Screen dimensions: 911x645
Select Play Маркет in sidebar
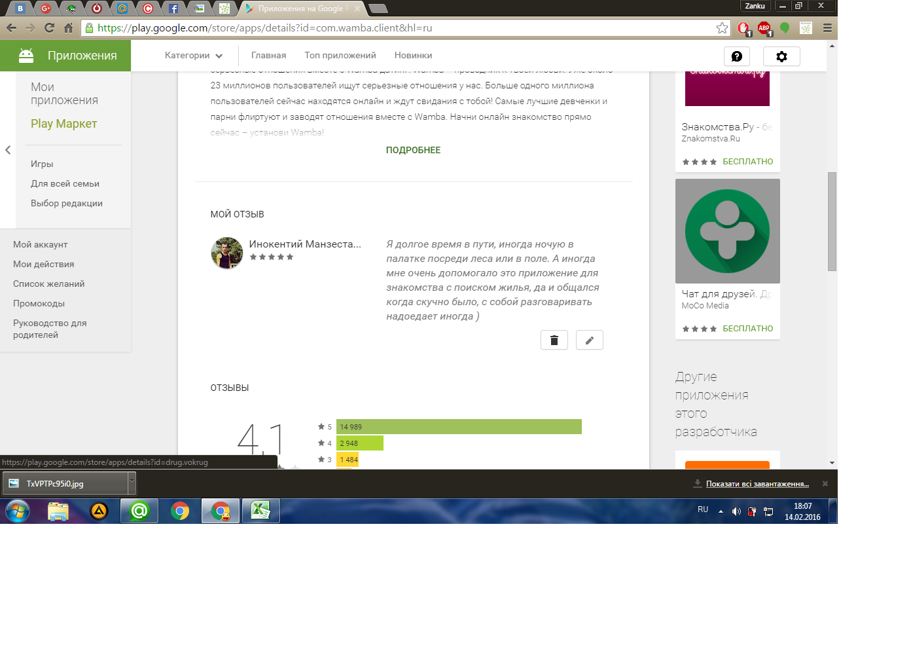[63, 124]
